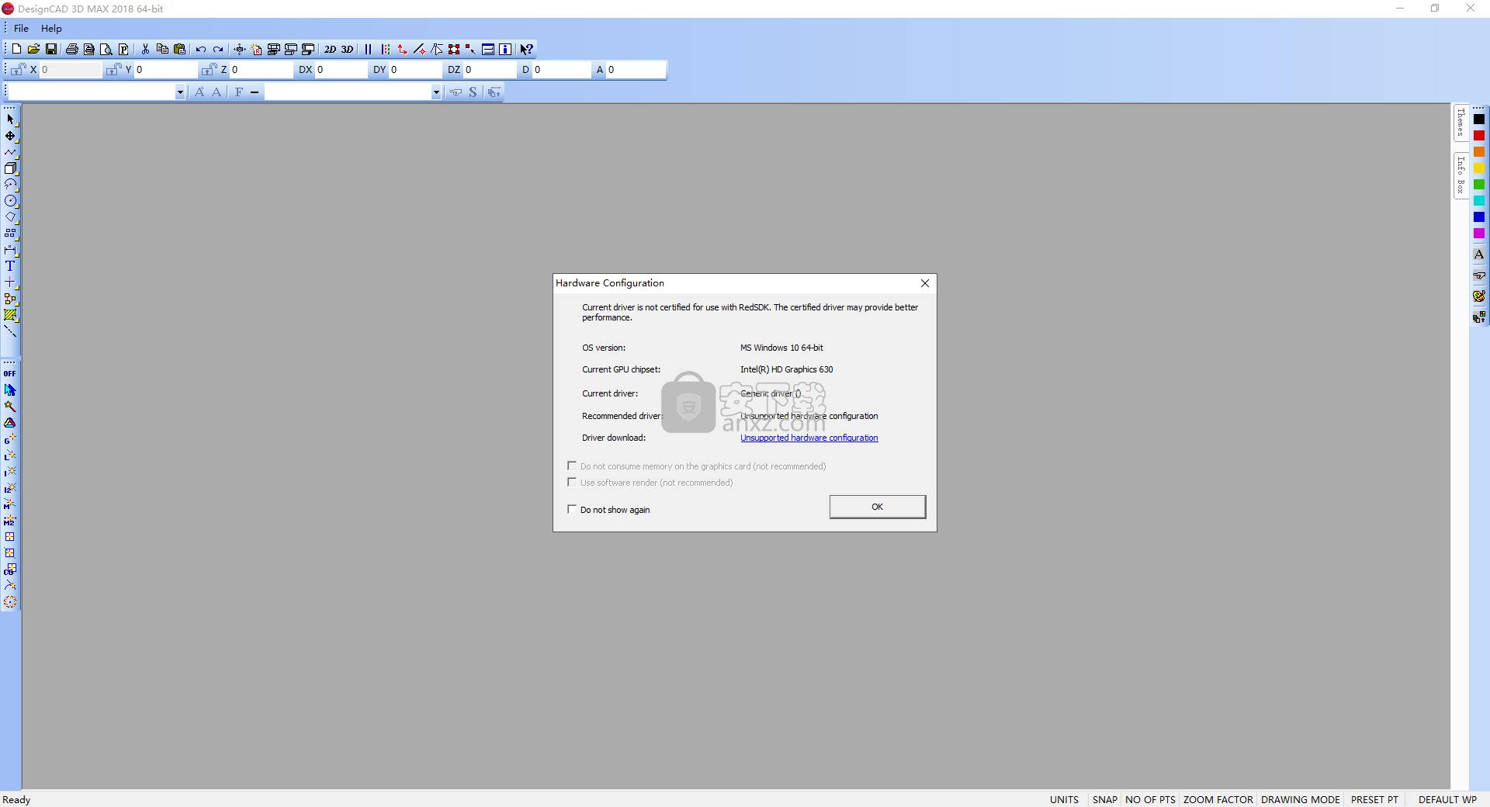Switch to 3D view mode
Screen dimensions: 1490x807
pyautogui.click(x=347, y=49)
